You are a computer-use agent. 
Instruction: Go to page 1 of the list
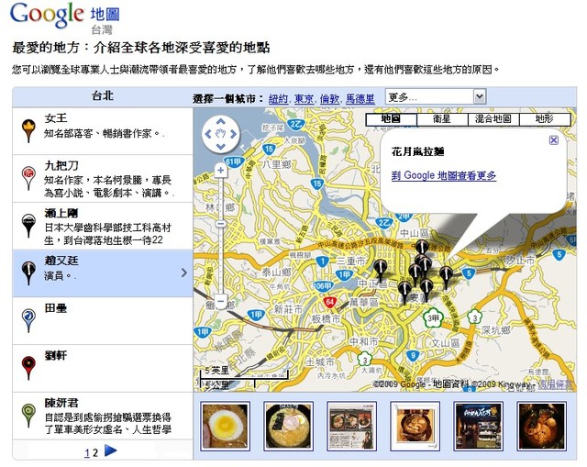click(x=87, y=452)
